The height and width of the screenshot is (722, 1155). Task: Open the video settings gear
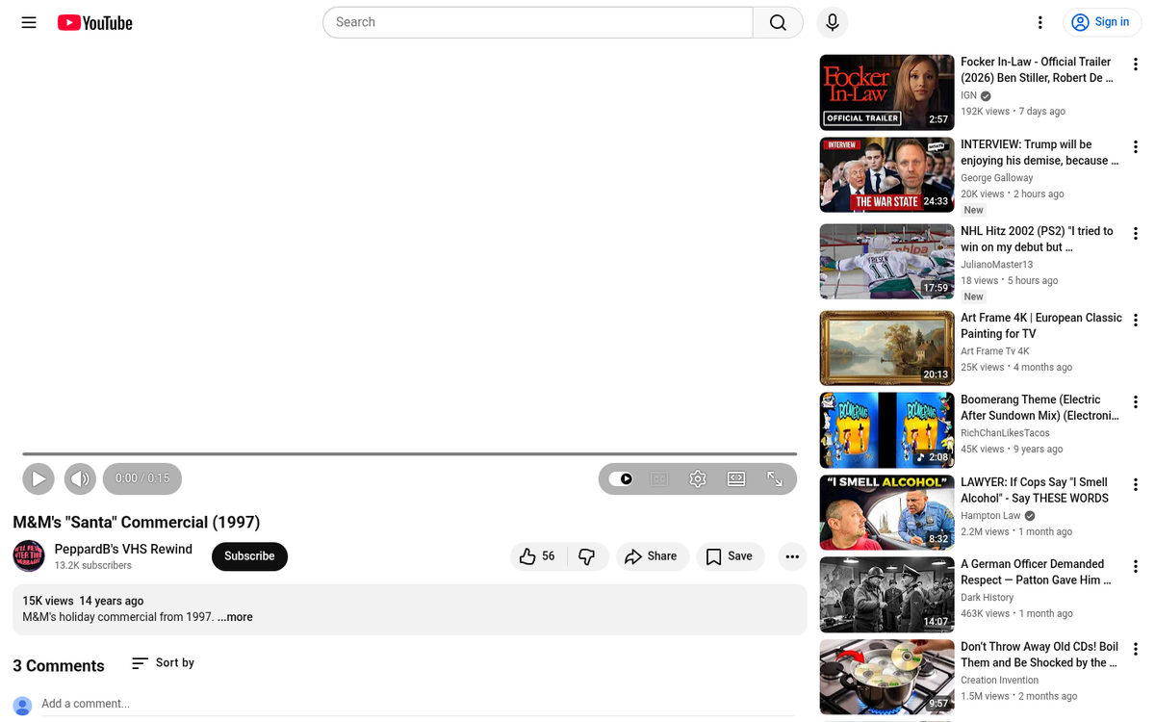tap(697, 478)
